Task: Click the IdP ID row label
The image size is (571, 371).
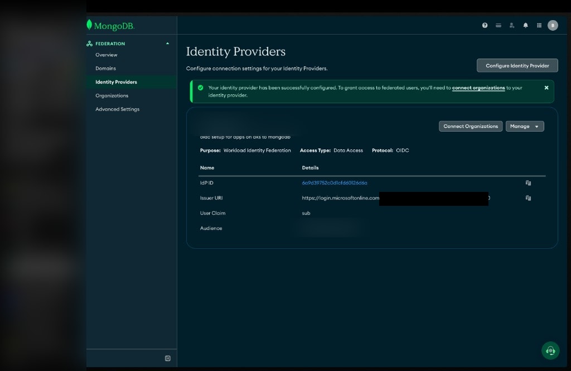Action: pos(206,183)
